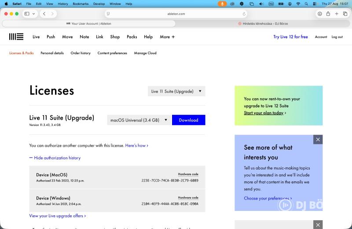
Task: Click the ableton.com address field
Action: [176, 14]
